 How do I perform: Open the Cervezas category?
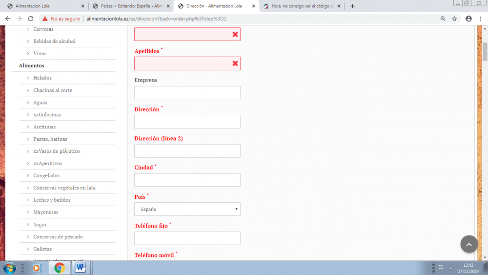click(43, 29)
